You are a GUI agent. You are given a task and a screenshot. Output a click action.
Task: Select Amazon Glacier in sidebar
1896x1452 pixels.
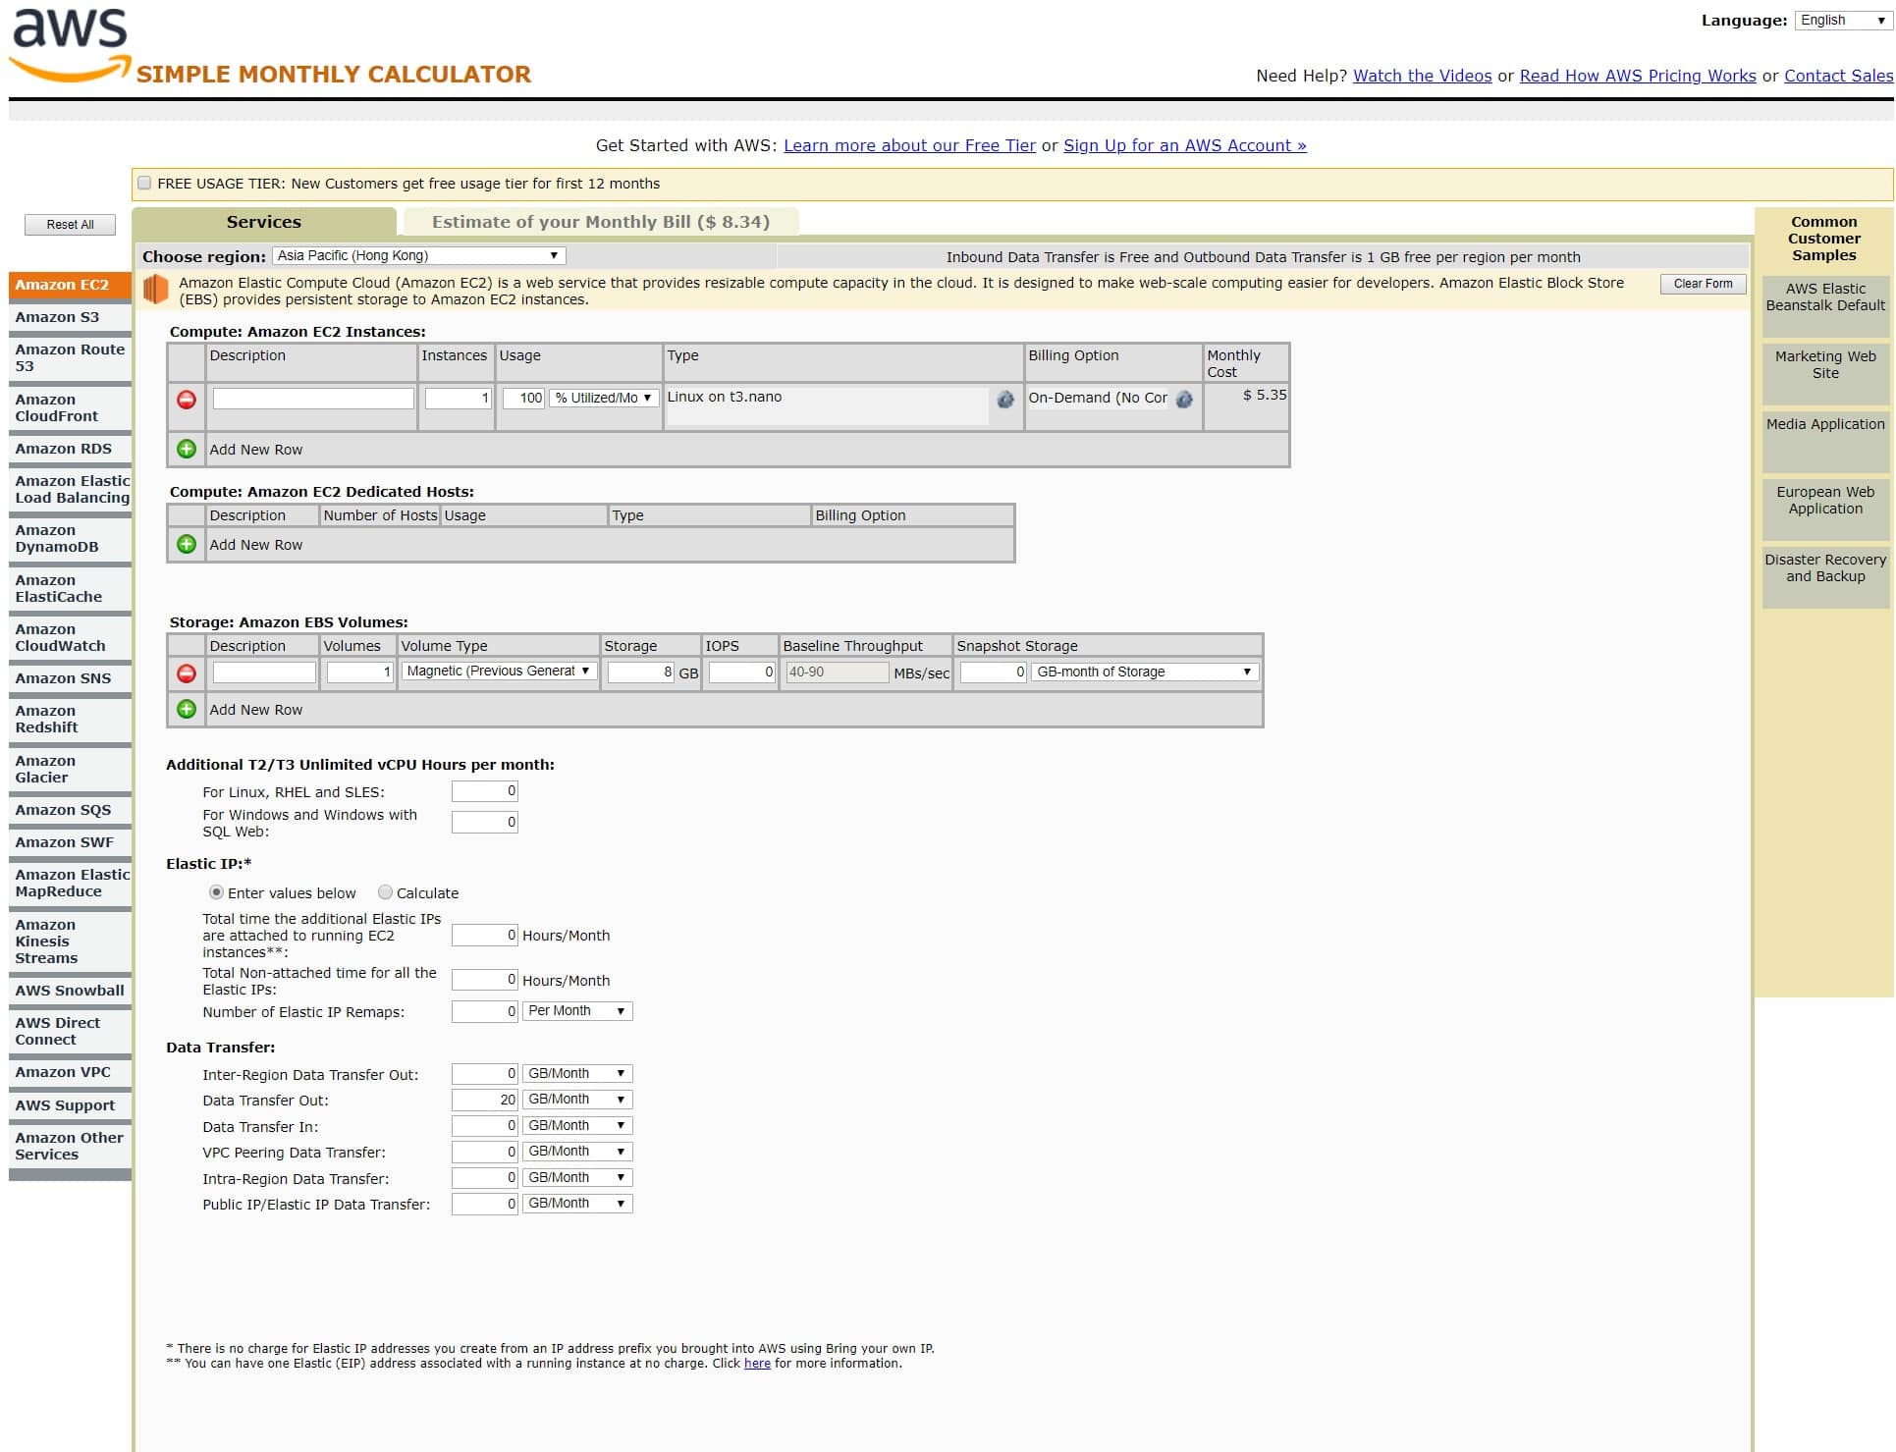[x=70, y=769]
